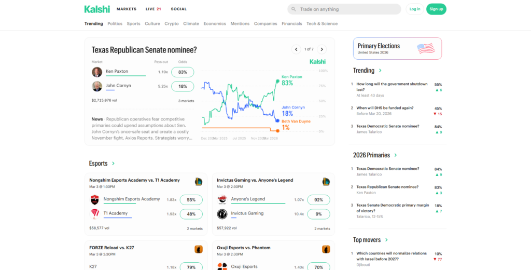
Task: Select the Economics category tab
Action: 215,24
